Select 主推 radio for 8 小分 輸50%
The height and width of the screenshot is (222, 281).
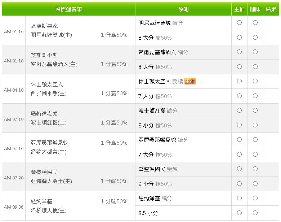(239, 125)
